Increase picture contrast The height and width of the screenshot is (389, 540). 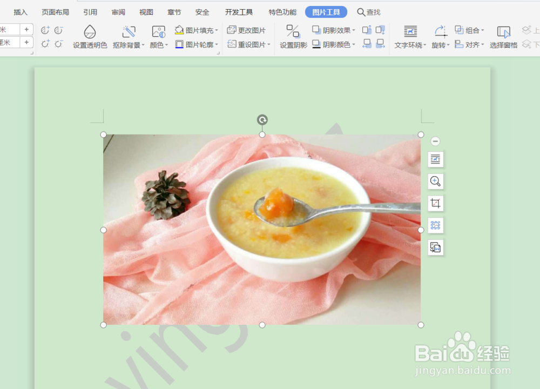(x=45, y=30)
